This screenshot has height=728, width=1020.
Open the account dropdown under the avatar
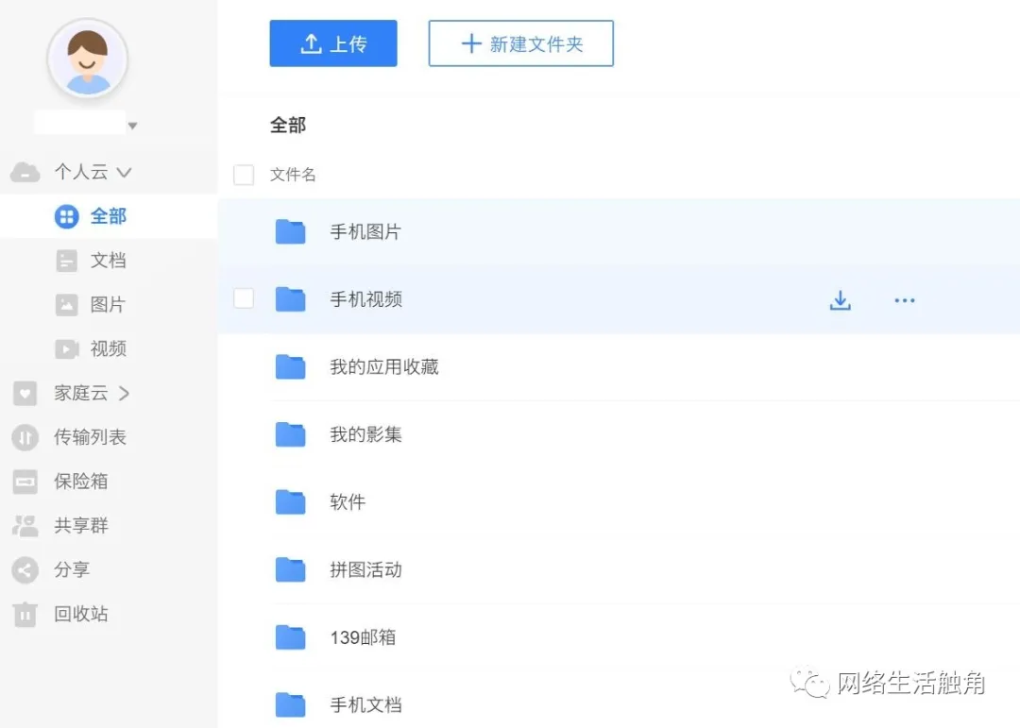(132, 124)
